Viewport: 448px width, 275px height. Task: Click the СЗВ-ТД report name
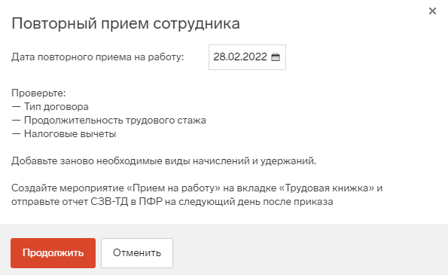(109, 202)
